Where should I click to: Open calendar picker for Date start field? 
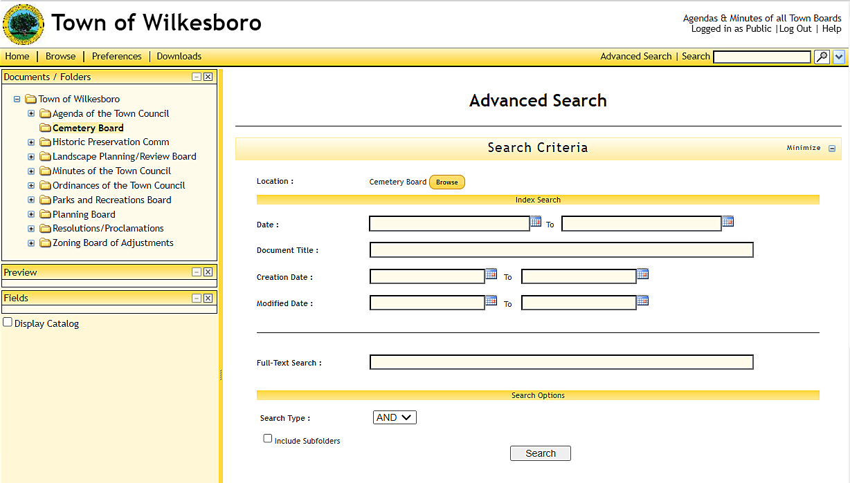tap(536, 222)
